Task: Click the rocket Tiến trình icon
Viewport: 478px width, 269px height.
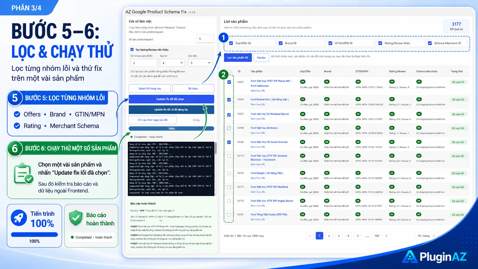Action: [x=19, y=218]
